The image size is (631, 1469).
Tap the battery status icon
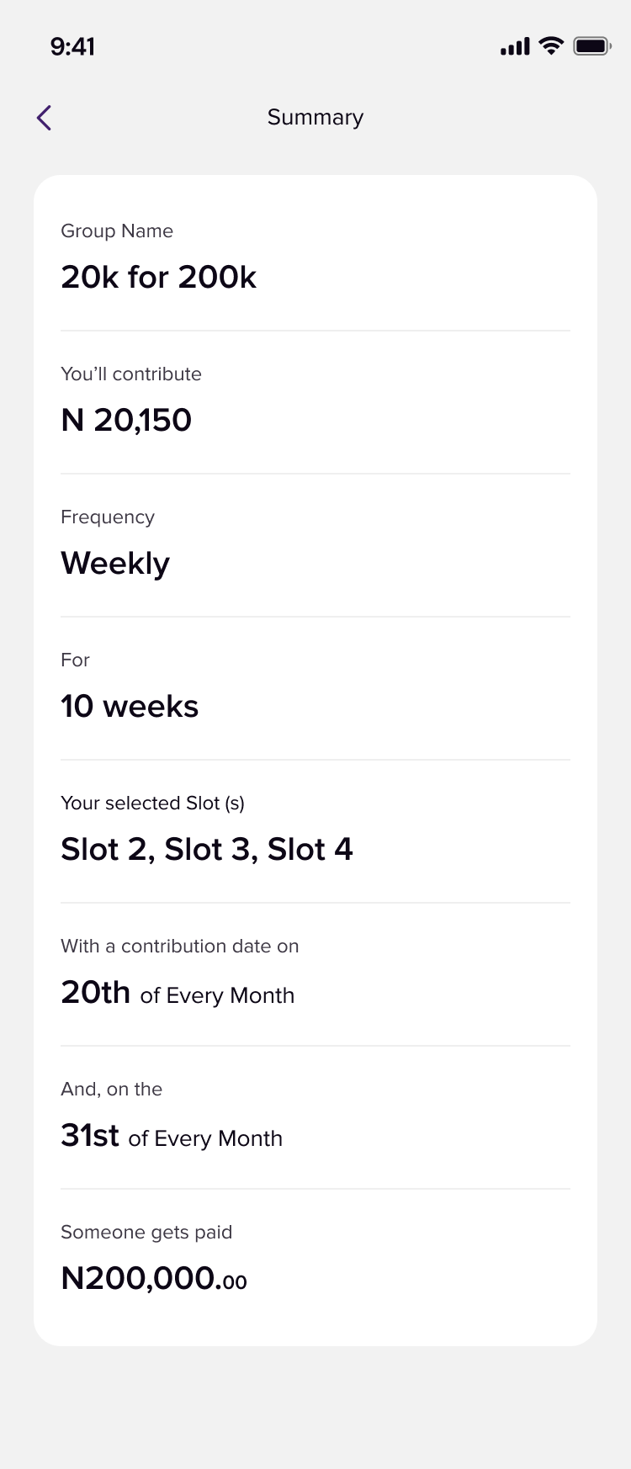click(x=592, y=46)
